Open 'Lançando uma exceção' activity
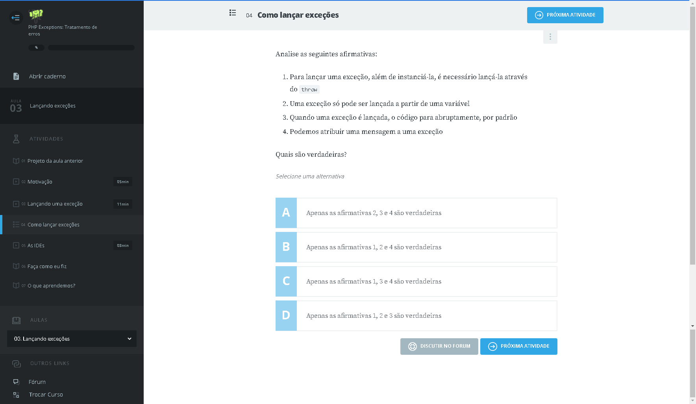The height and width of the screenshot is (404, 696). tap(55, 204)
